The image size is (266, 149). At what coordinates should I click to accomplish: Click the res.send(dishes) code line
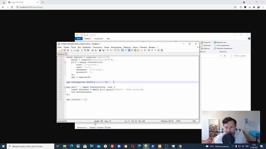coord(82,92)
